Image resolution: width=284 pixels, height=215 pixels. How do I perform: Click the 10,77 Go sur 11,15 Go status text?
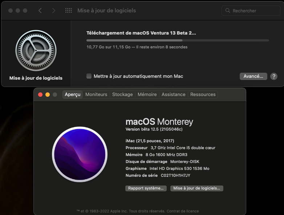[137, 47]
